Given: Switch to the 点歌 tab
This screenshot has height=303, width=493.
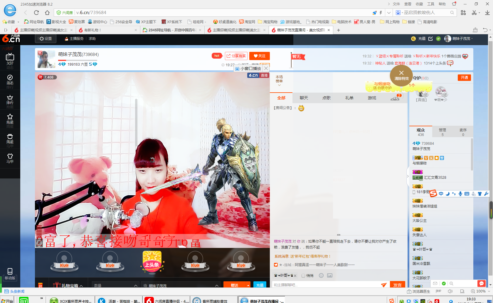Looking at the screenshot, I should [327, 98].
